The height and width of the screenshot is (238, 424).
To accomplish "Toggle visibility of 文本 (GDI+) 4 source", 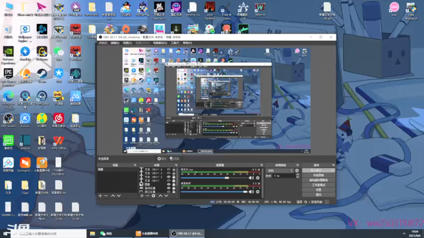I will pyautogui.click(x=169, y=169).
